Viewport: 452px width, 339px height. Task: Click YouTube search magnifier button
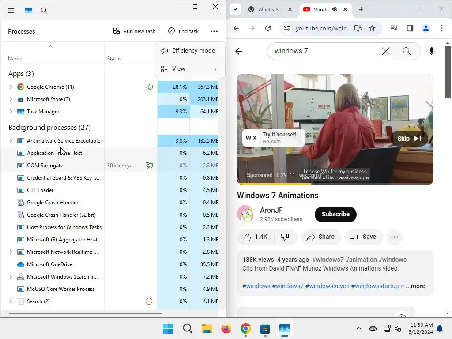pyautogui.click(x=407, y=51)
